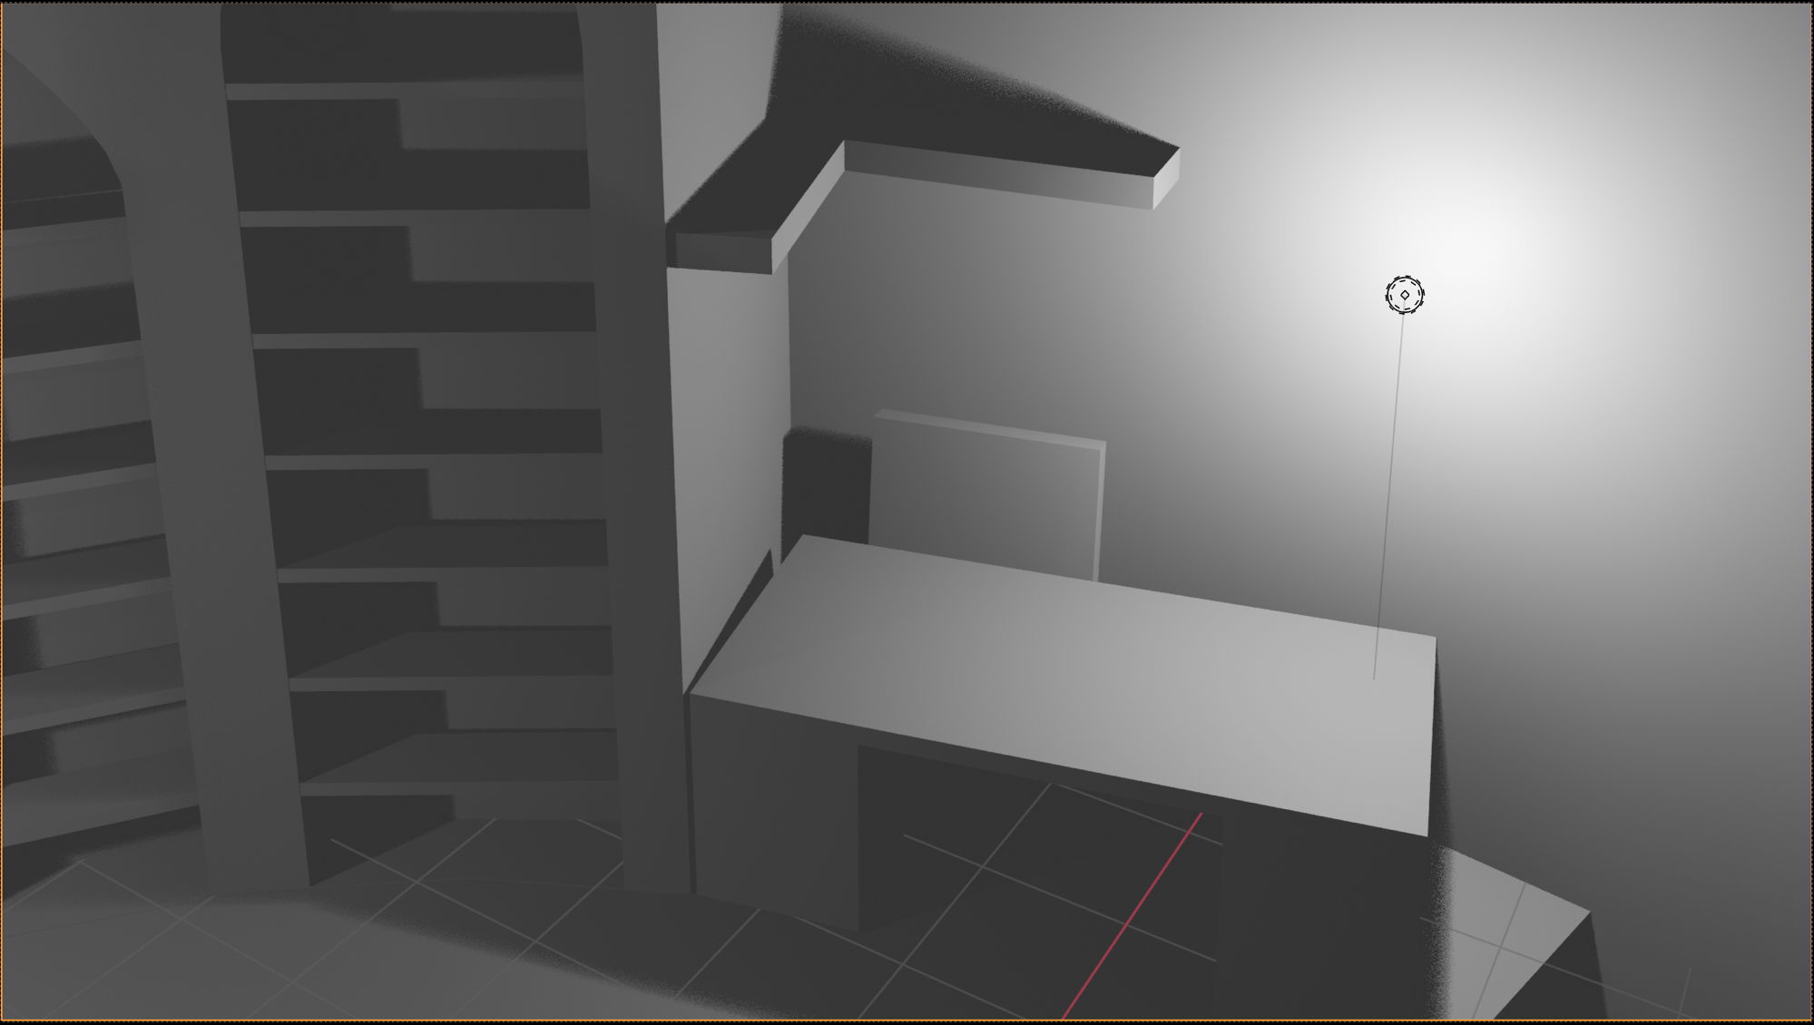Select the point light gizmo
The width and height of the screenshot is (1814, 1025).
(1404, 295)
